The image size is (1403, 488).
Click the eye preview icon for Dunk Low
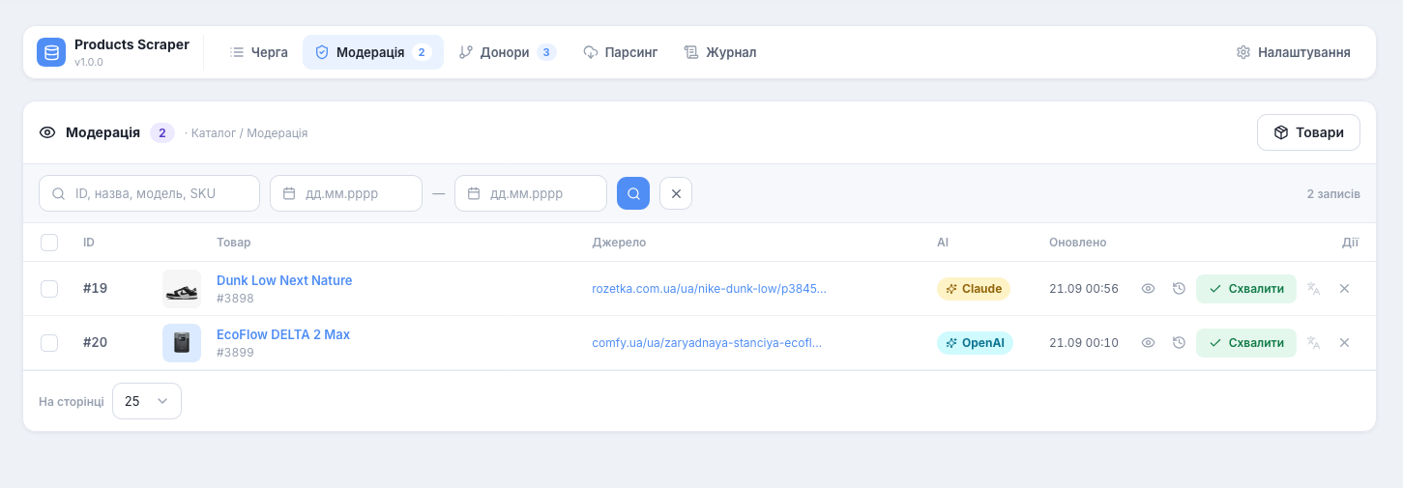point(1148,289)
